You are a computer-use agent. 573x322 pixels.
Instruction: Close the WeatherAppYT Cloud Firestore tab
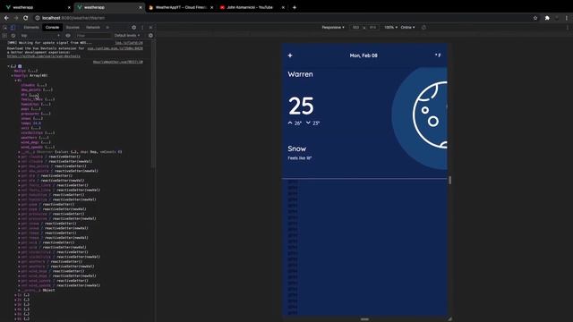click(211, 7)
